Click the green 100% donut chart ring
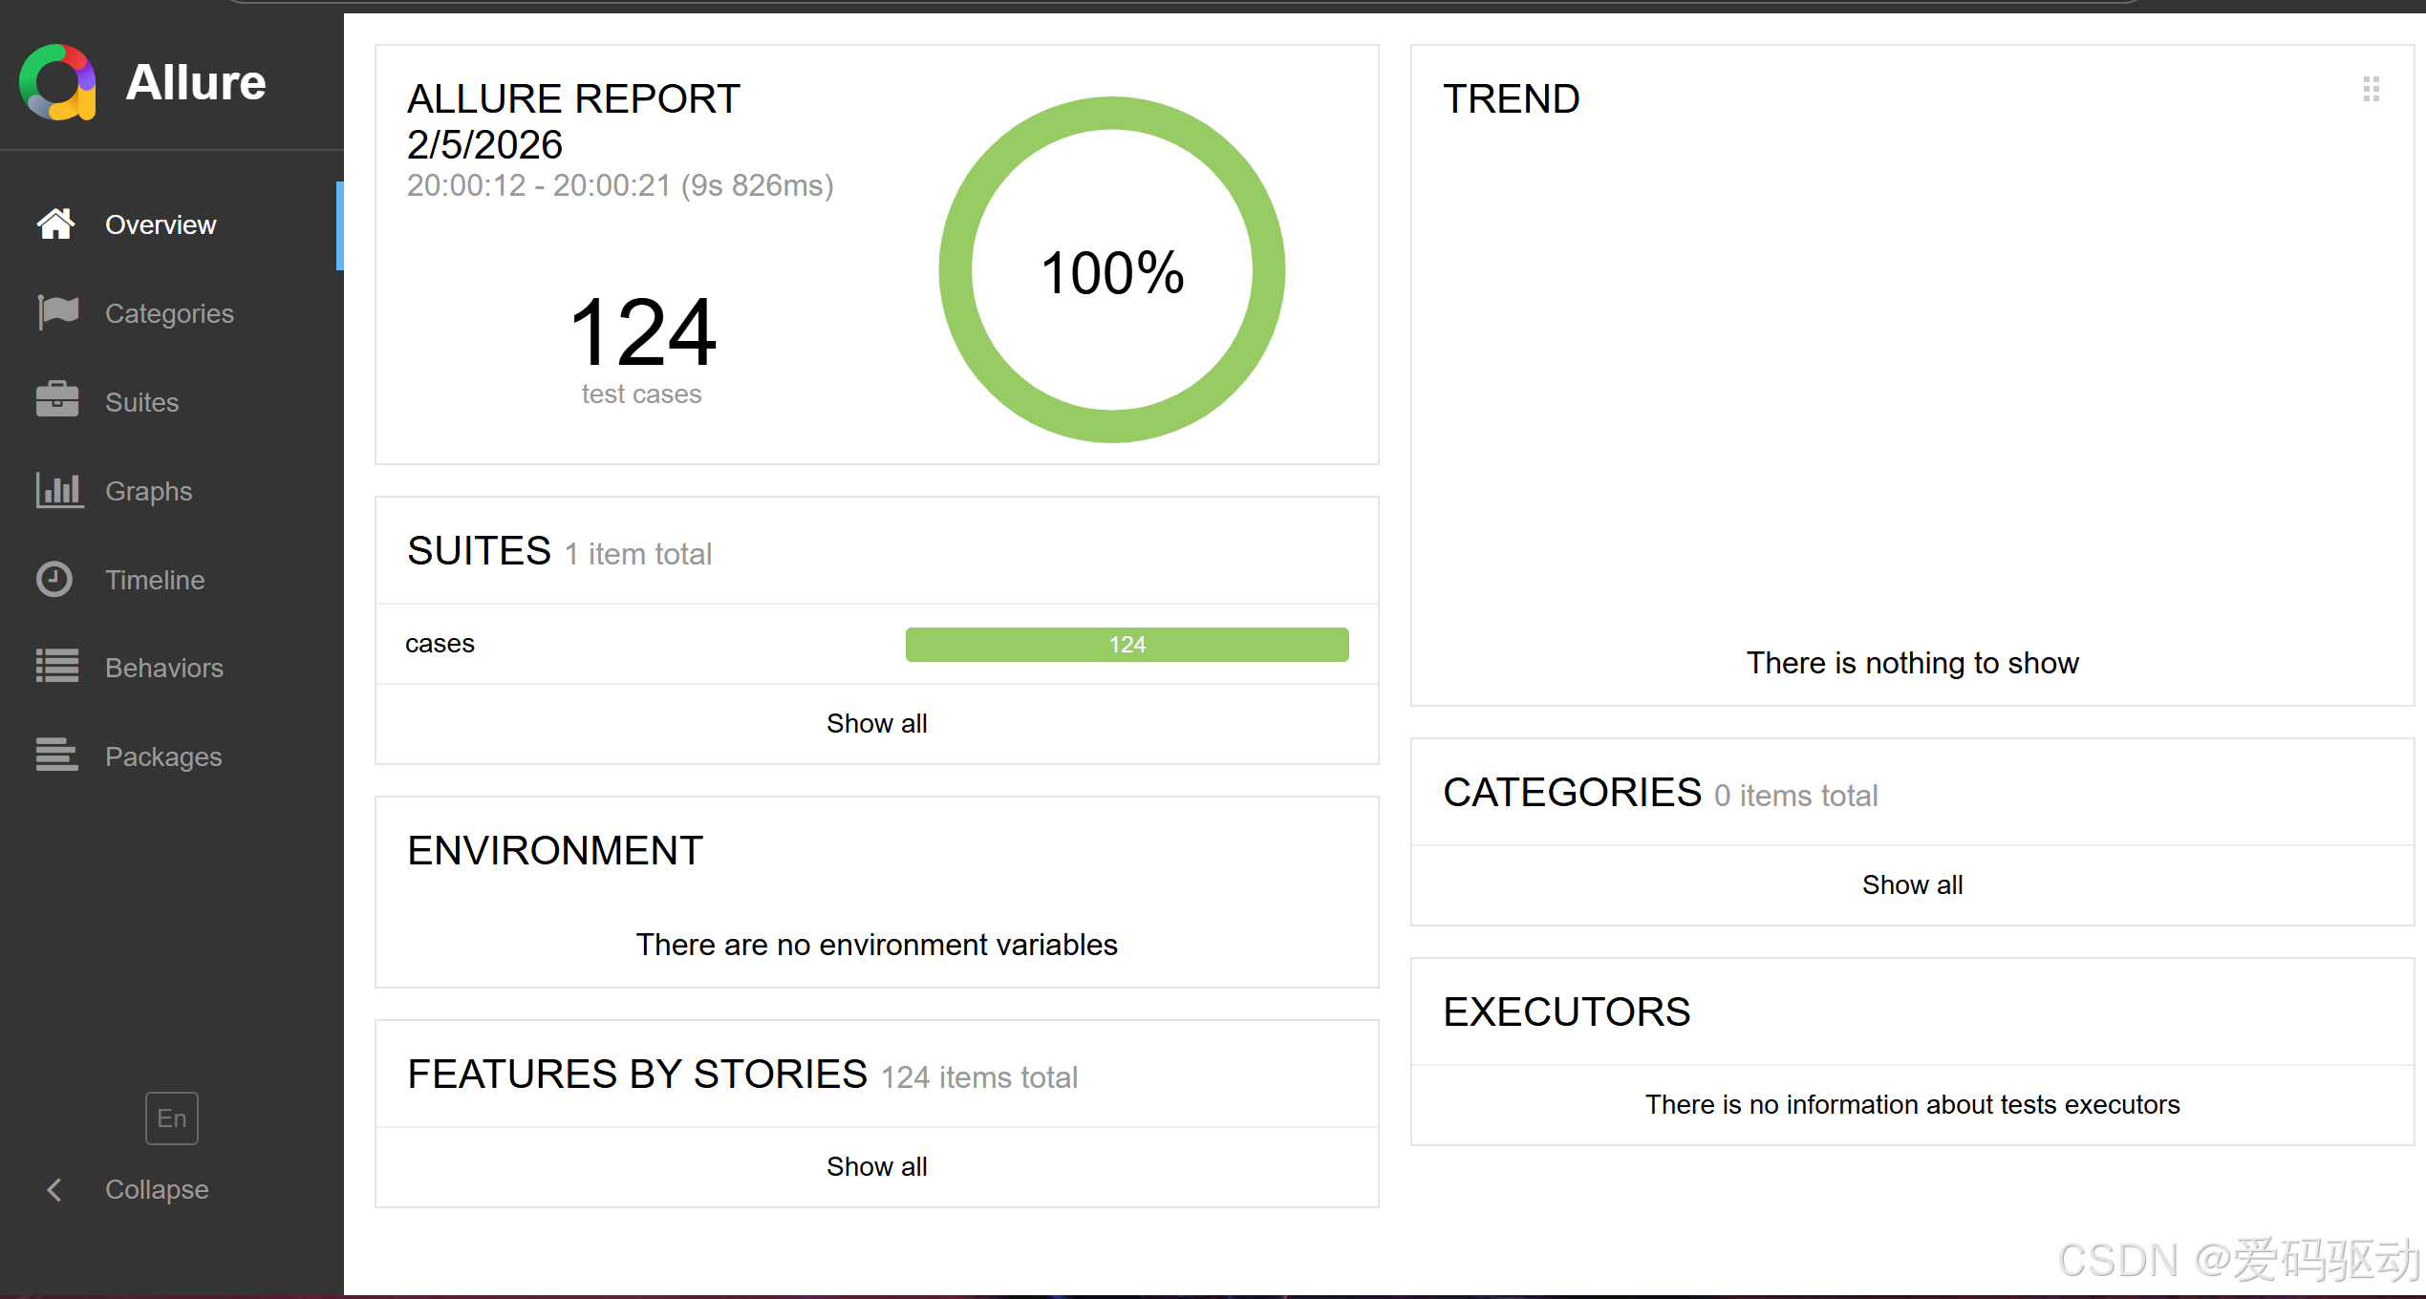 [1111, 113]
